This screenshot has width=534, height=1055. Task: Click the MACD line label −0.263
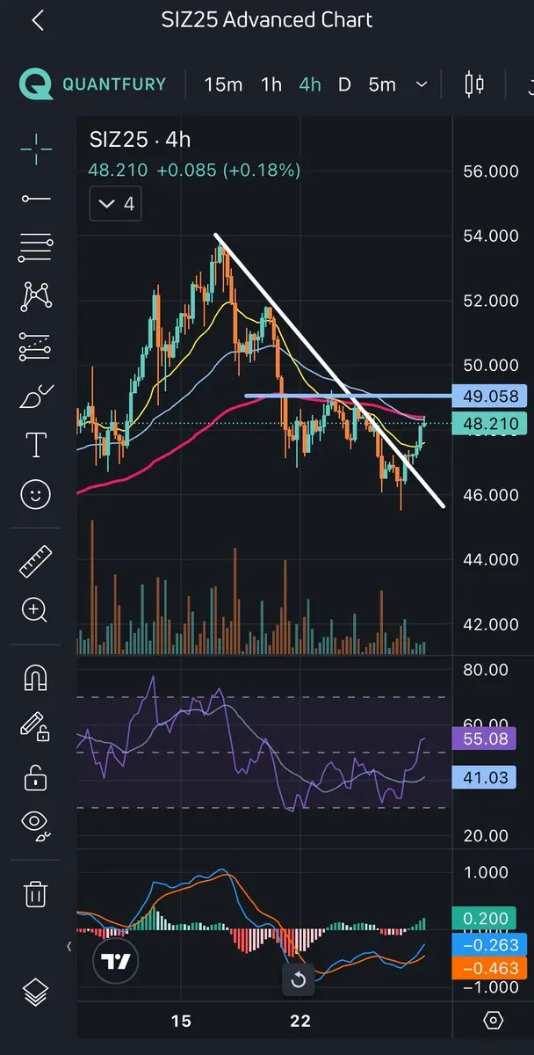pos(489,944)
